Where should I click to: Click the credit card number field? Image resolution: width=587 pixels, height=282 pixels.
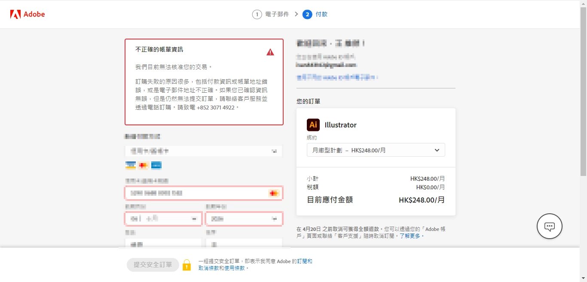pos(204,193)
